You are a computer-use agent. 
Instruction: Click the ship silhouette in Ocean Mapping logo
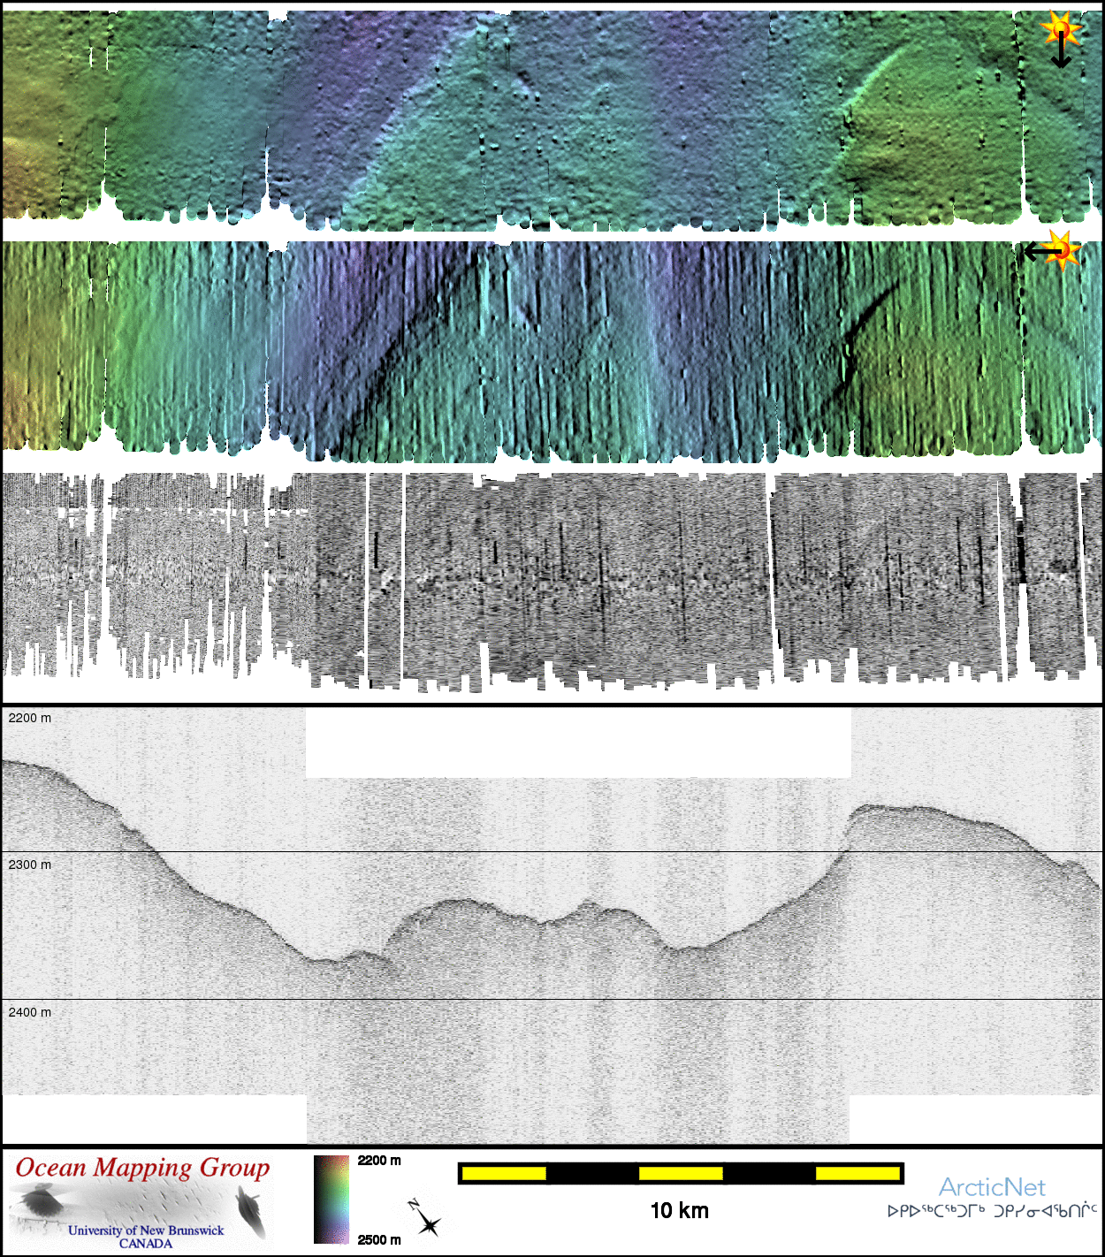250,1210
